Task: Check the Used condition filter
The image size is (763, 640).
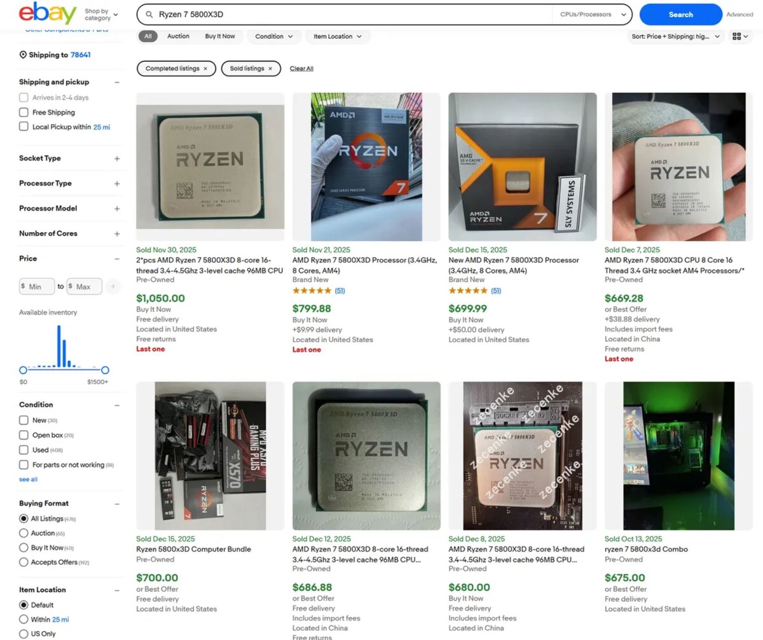Action: (23, 450)
